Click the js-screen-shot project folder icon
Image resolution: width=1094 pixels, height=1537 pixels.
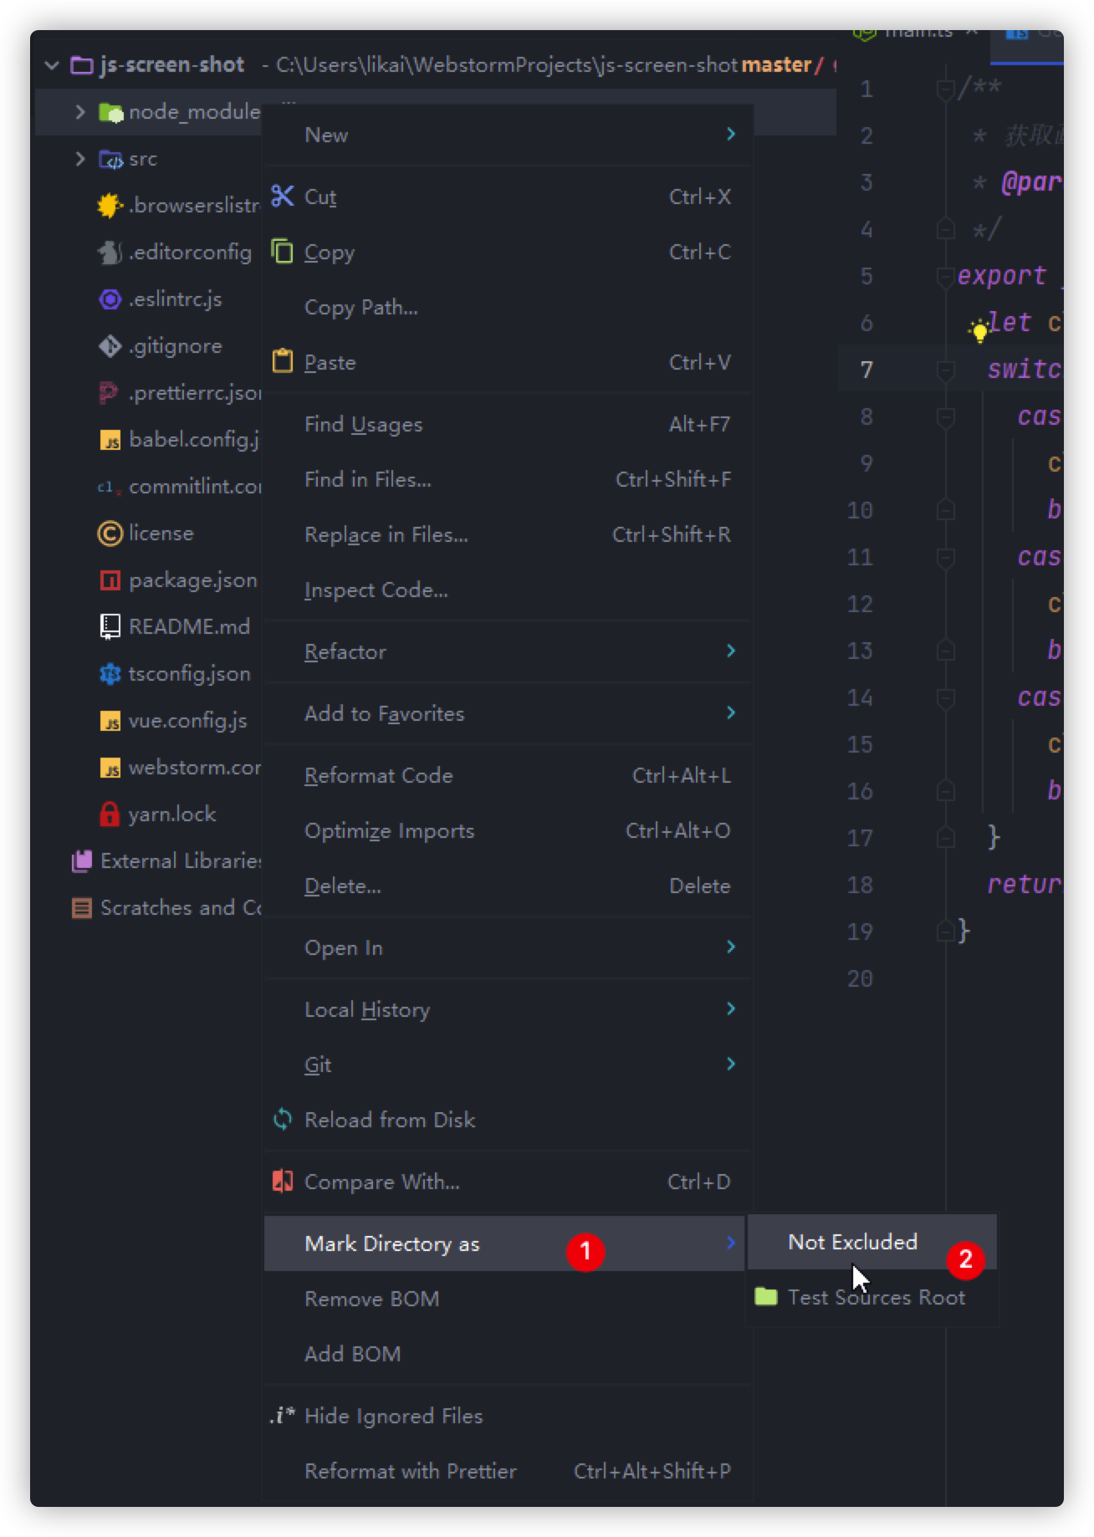(x=82, y=64)
